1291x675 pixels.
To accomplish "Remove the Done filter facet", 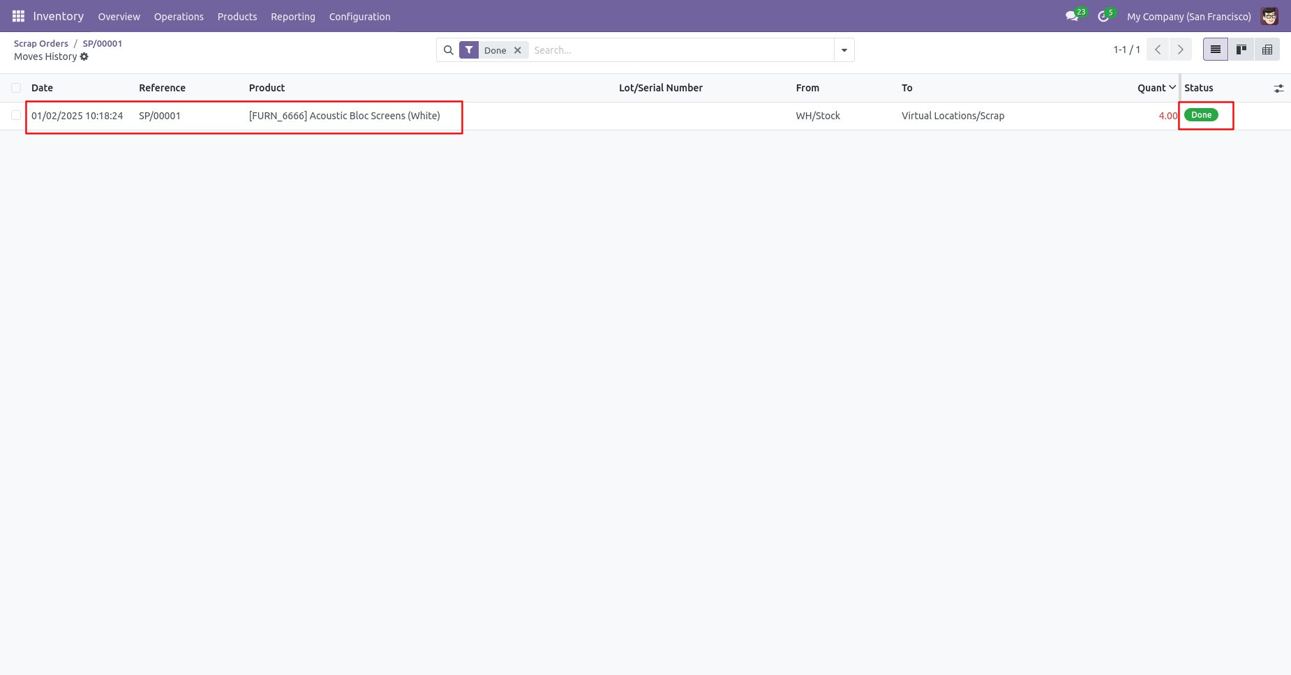I will coord(518,50).
